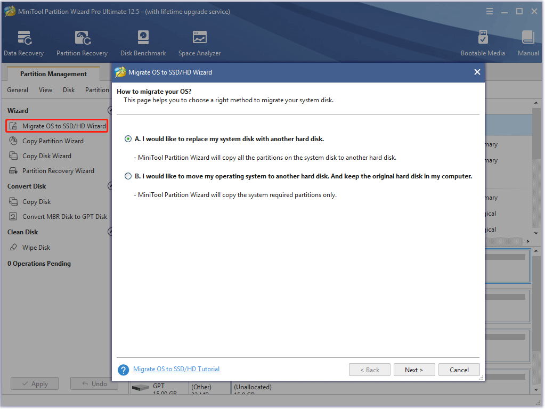Click the (Other) partition block
The height and width of the screenshot is (409, 545).
[209, 388]
